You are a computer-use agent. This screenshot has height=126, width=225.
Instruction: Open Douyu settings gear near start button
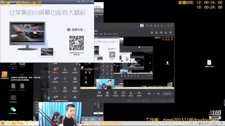coord(158,94)
